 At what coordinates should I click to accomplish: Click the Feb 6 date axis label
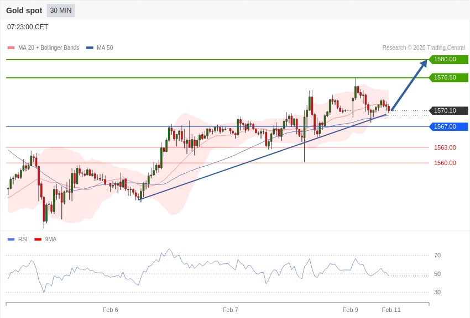110,310
